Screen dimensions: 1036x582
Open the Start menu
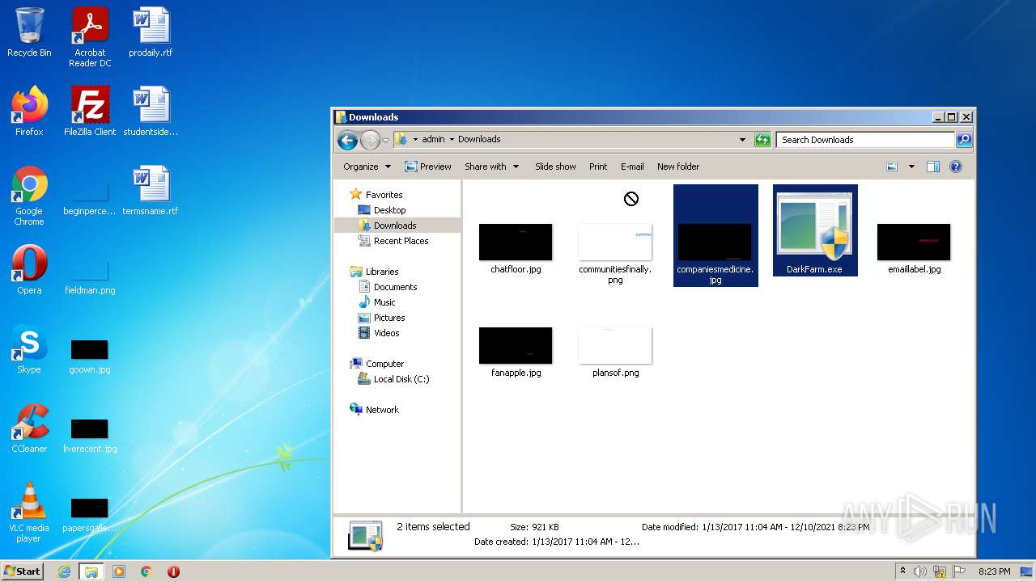point(22,571)
